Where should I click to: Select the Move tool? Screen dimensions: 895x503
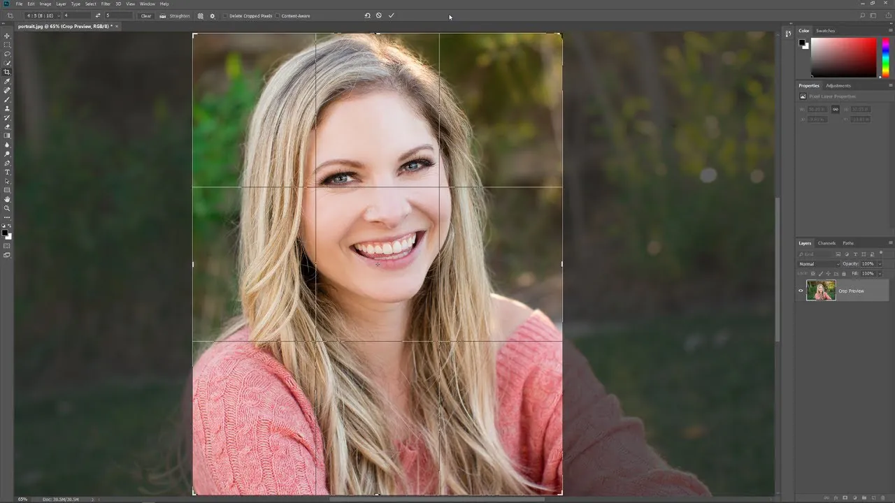click(x=7, y=36)
